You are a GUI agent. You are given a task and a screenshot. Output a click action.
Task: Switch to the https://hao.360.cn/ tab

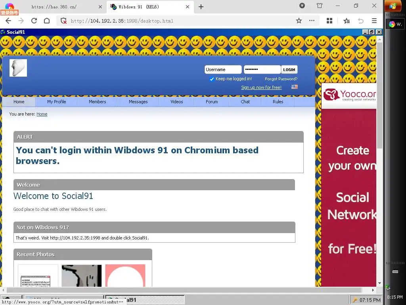54,7
